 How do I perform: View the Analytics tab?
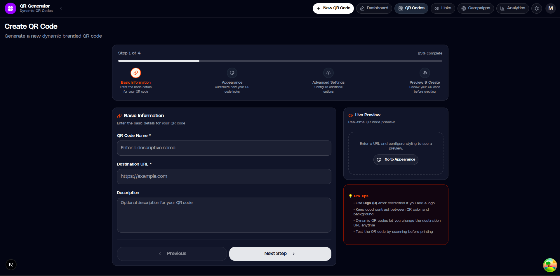[513, 8]
